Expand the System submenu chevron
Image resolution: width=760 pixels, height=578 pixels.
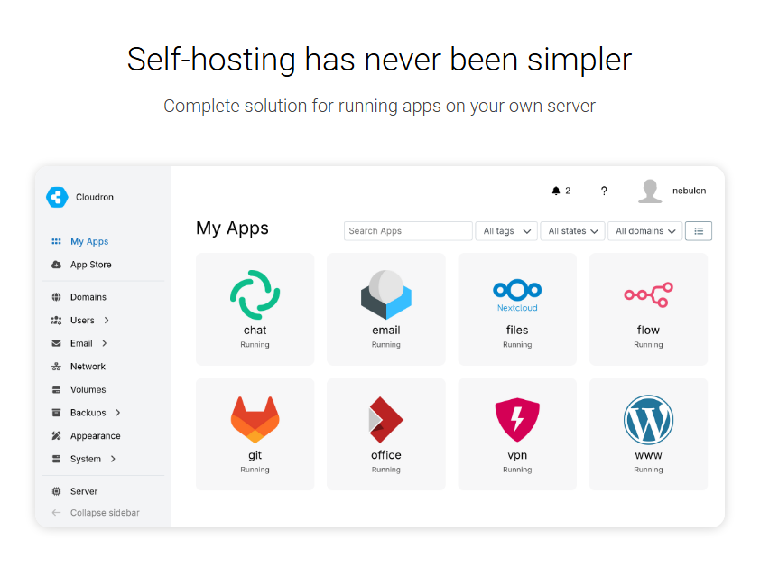113,459
